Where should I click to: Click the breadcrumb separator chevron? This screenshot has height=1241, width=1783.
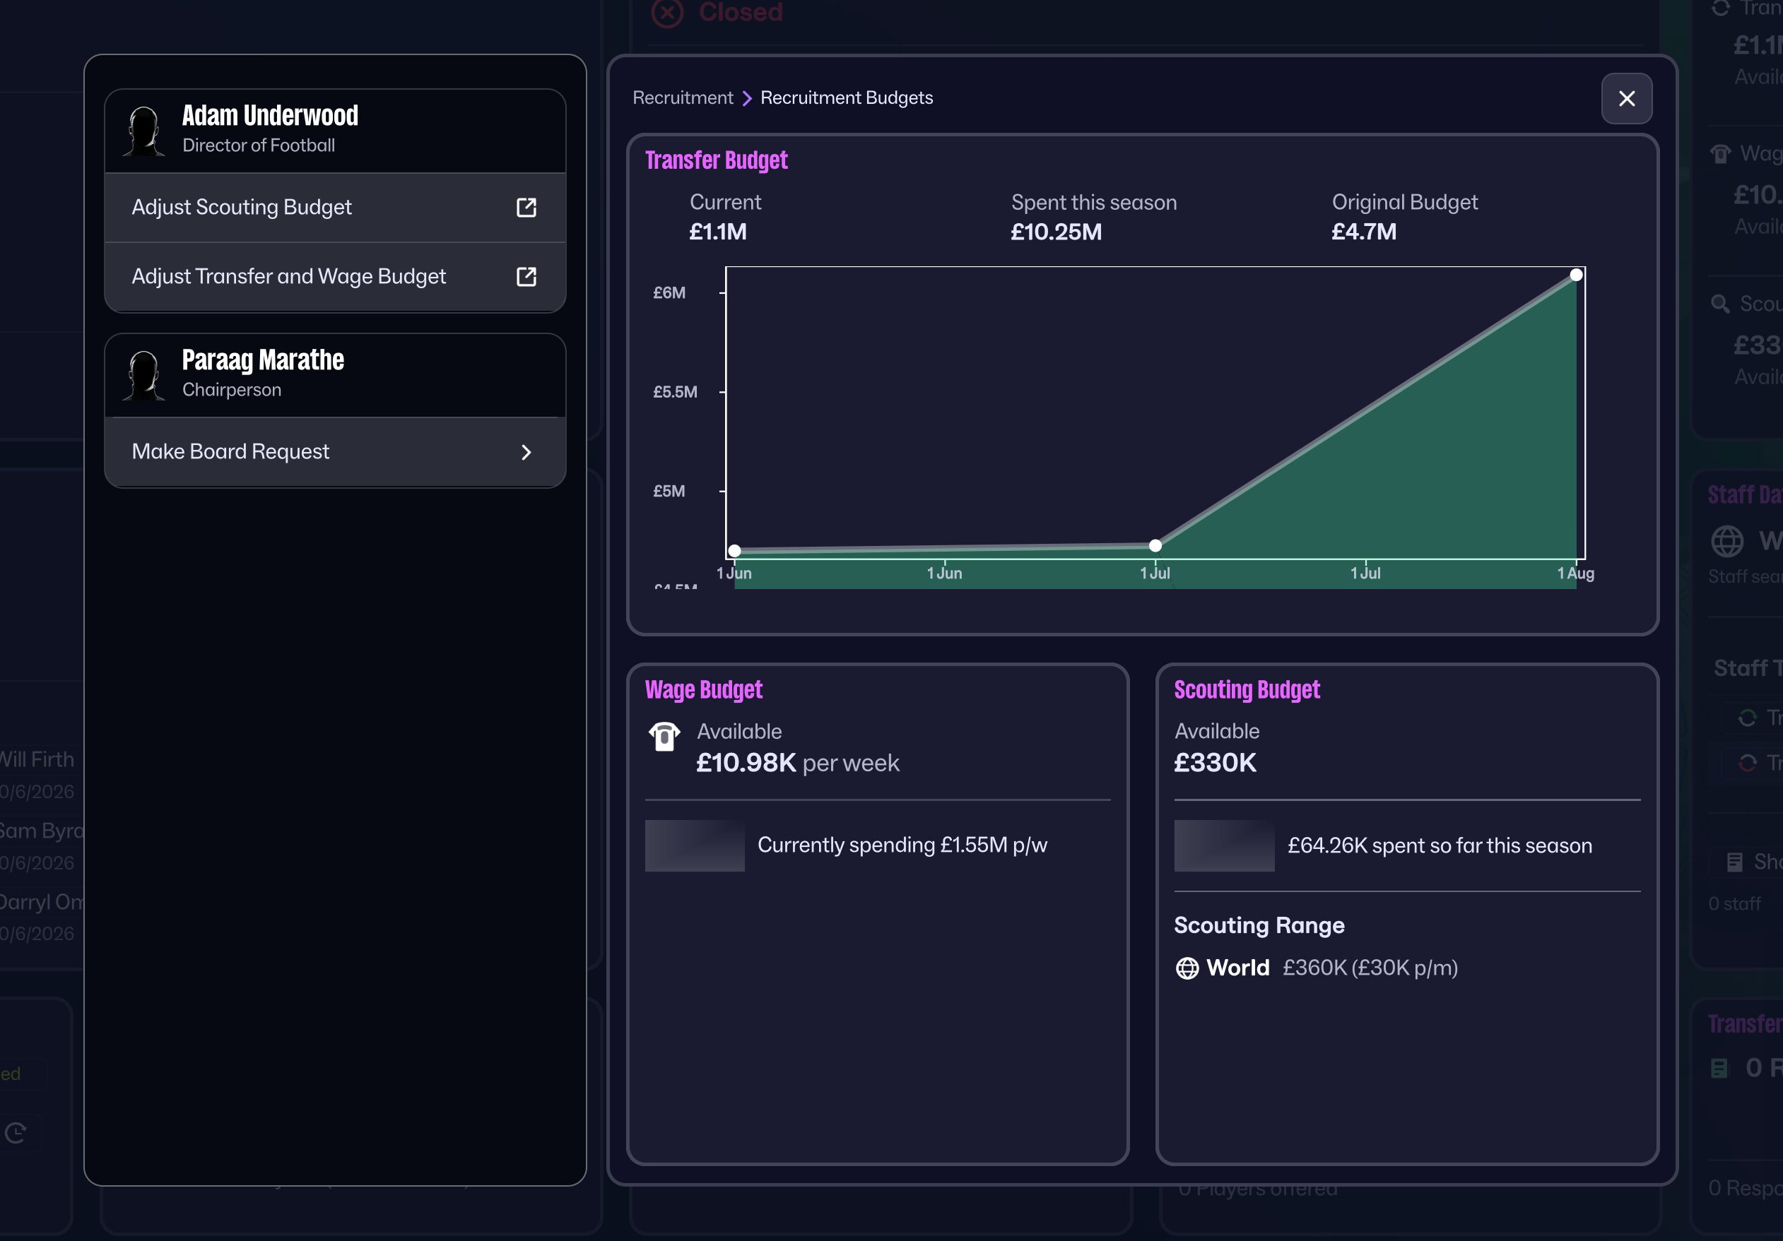coord(746,99)
